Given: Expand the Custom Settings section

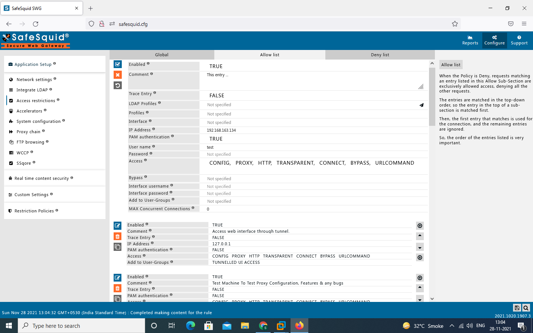Looking at the screenshot, I should (55, 195).
